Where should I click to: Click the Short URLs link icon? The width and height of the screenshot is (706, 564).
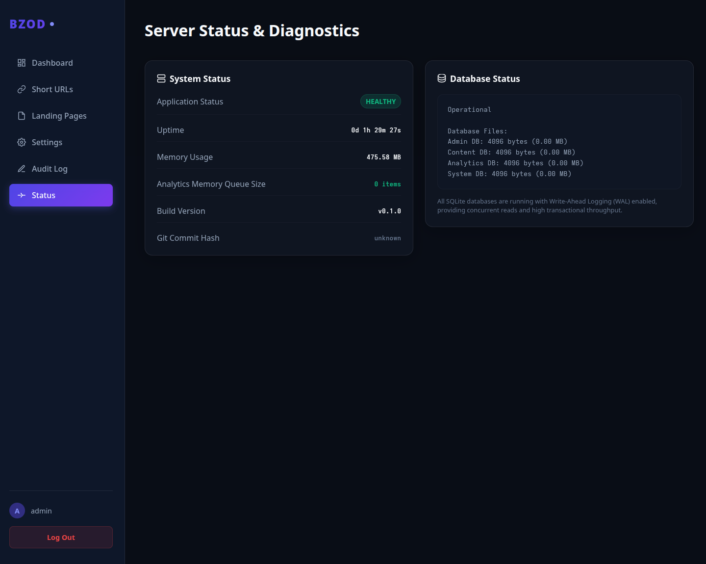[x=22, y=89]
